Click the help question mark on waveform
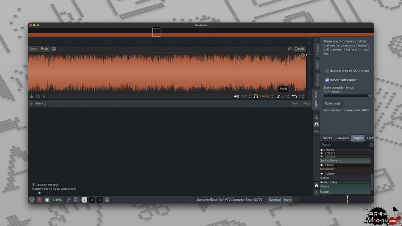This screenshot has width=402, height=226. 303,56
